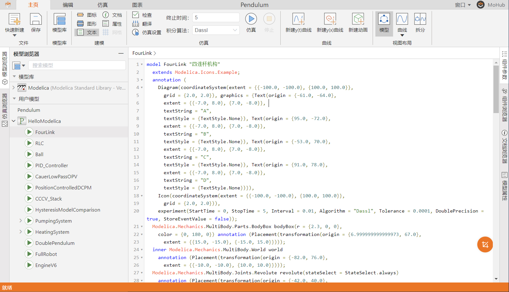Screen dimensions: 509x292
Task: Select the CCCV_Stack model
Action: click(49, 199)
